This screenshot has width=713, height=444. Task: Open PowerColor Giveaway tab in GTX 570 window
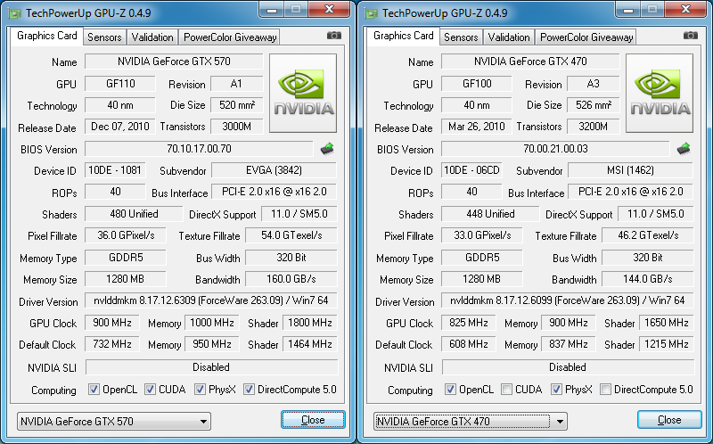point(230,37)
